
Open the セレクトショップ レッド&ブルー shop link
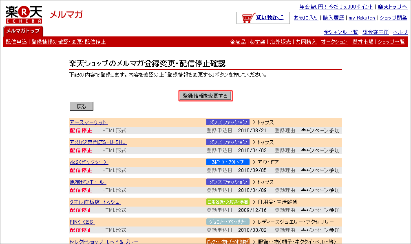[x=104, y=242]
